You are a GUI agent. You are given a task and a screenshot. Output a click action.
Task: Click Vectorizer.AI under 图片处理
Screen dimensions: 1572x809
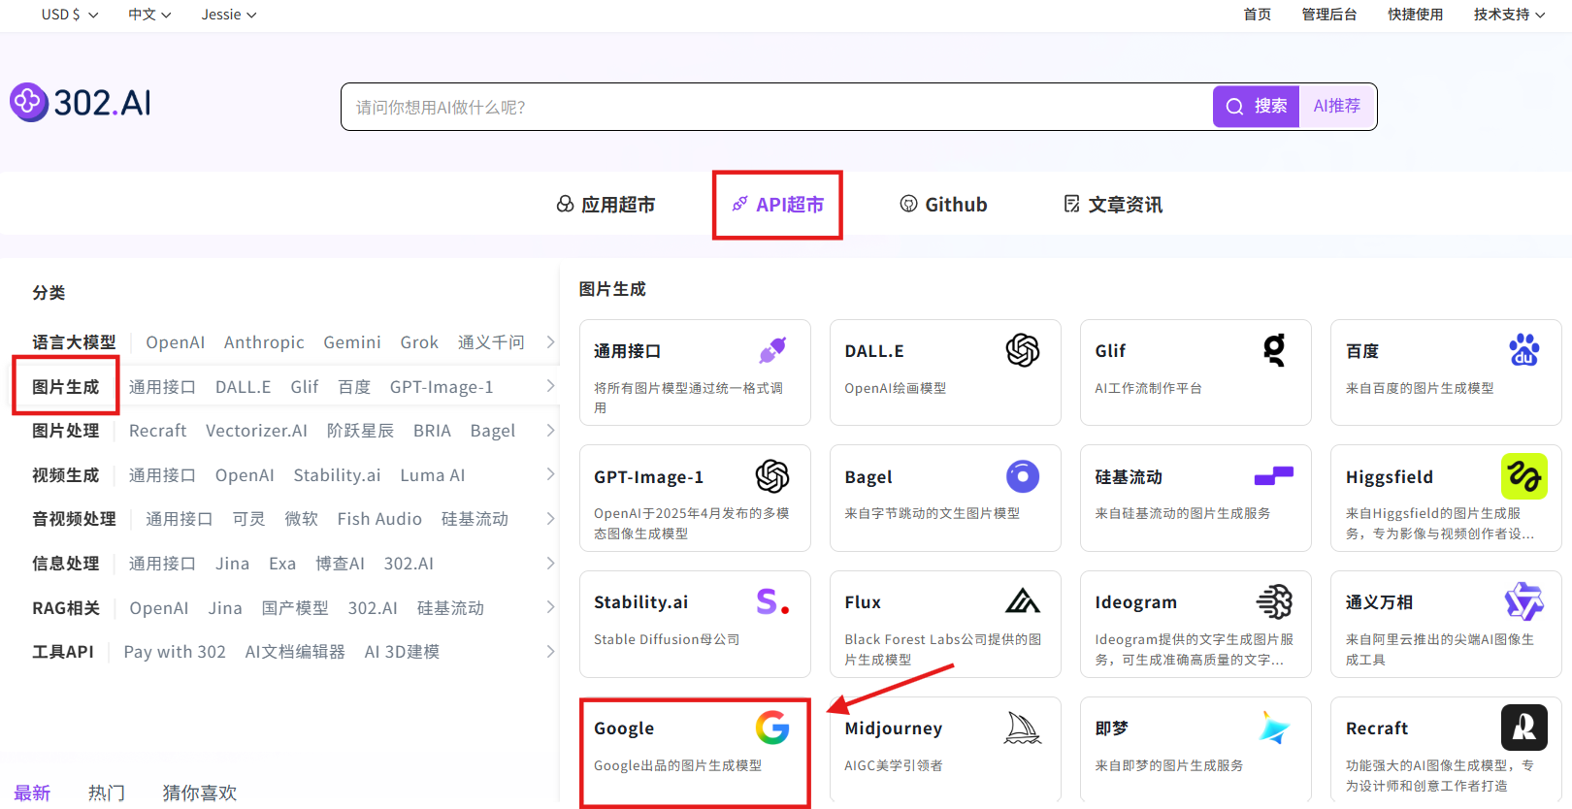click(256, 430)
